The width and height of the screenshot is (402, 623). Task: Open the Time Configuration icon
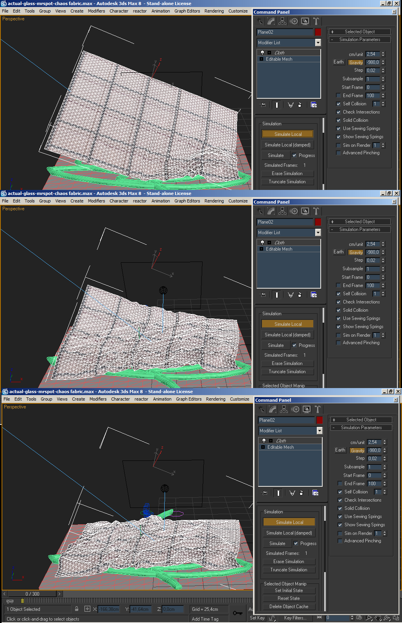pos(359,618)
